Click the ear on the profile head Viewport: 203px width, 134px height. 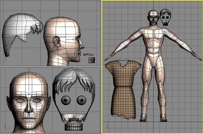57,41
